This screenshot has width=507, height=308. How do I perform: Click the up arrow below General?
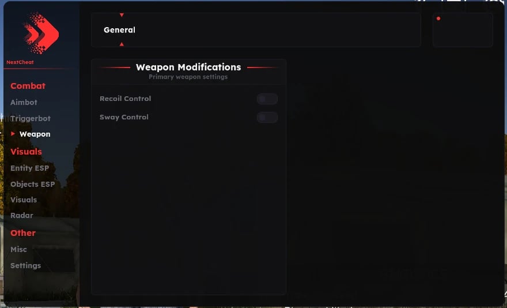122,44
